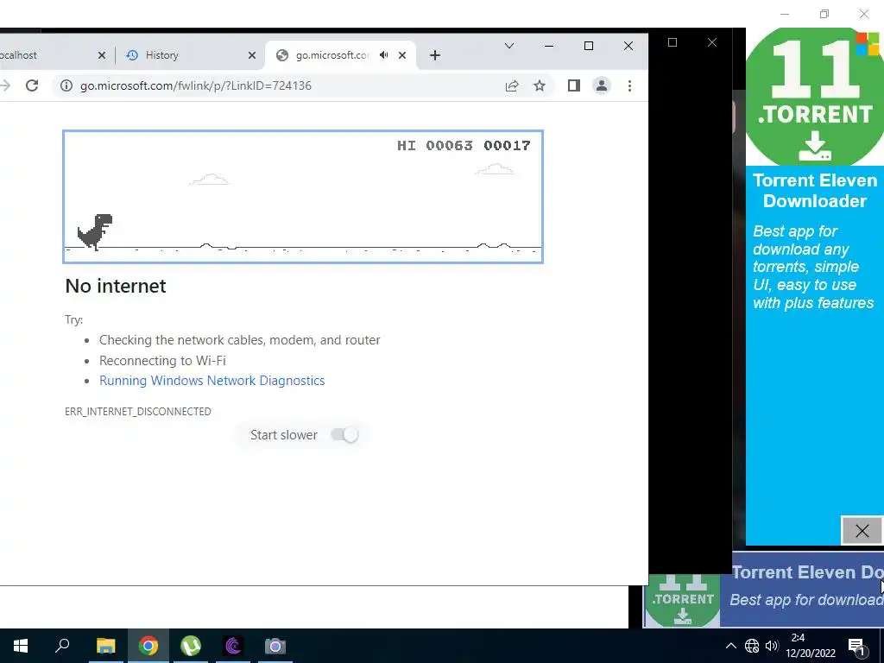The height and width of the screenshot is (663, 884).
Task: Open uTorrent from the taskbar
Action: pos(191,646)
